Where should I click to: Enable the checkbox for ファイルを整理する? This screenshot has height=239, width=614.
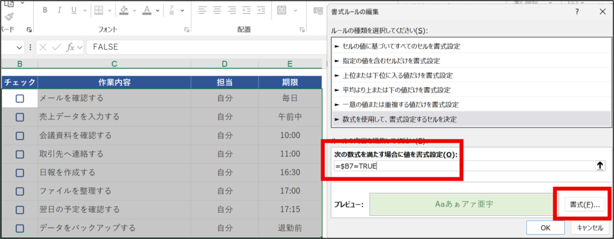coord(20,191)
